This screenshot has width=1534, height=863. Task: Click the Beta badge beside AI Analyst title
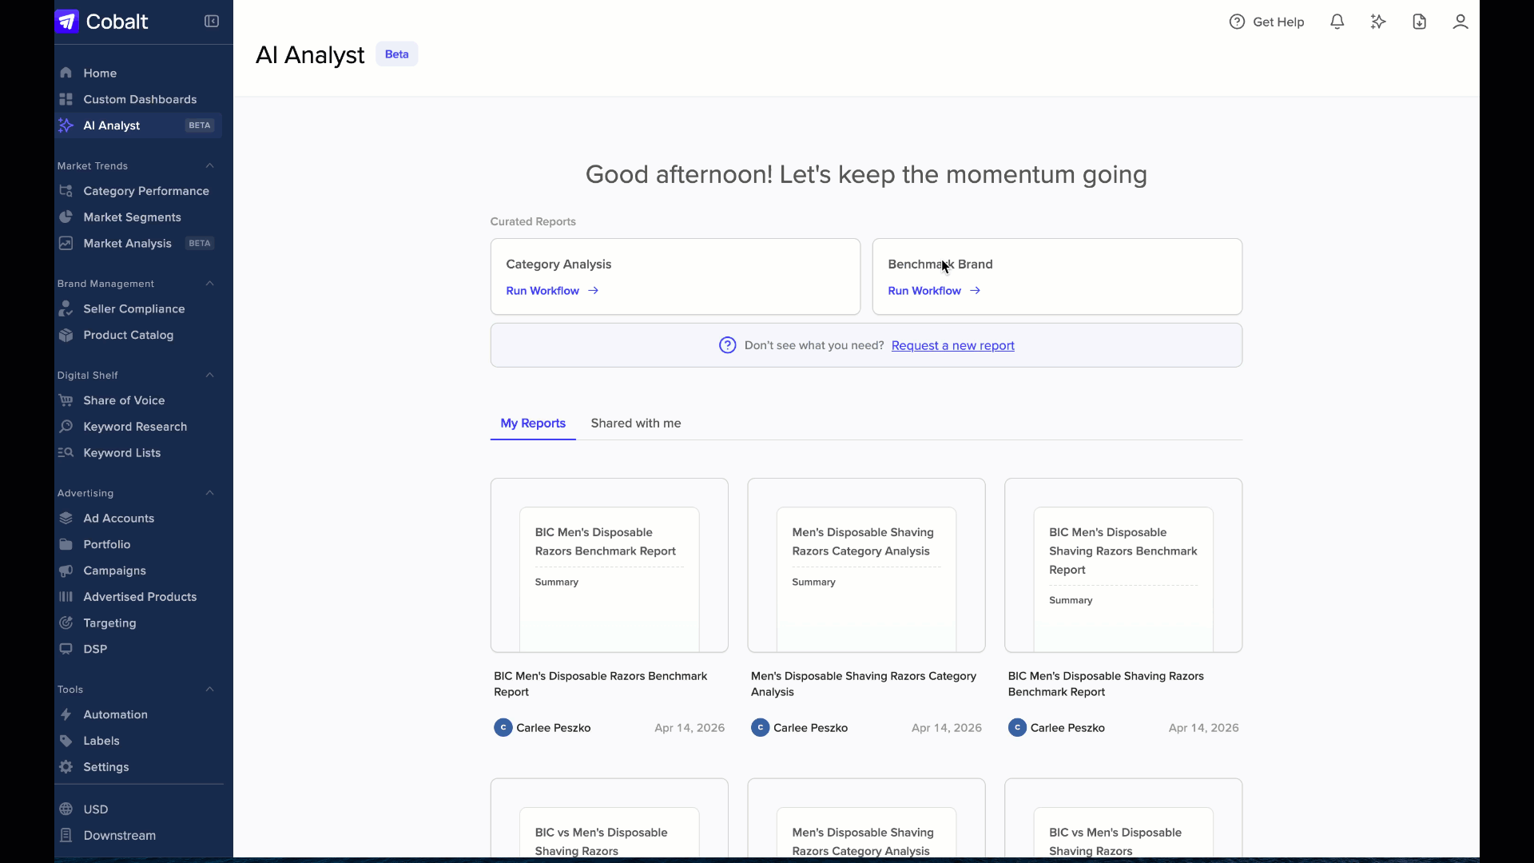(397, 54)
